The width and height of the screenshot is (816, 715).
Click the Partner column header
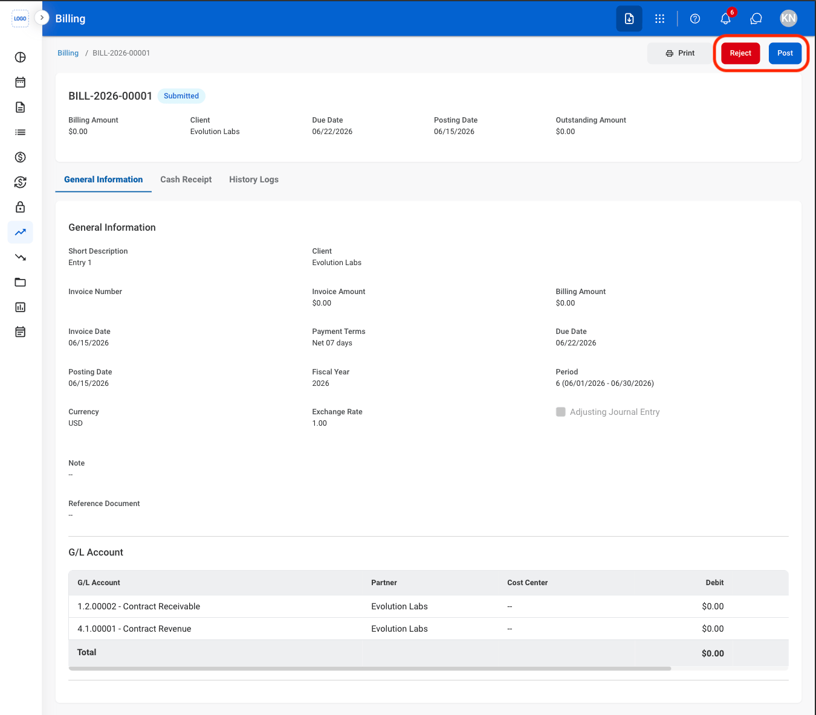(384, 583)
